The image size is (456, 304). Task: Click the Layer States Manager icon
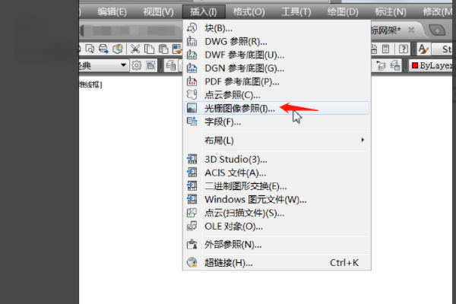click(x=395, y=65)
